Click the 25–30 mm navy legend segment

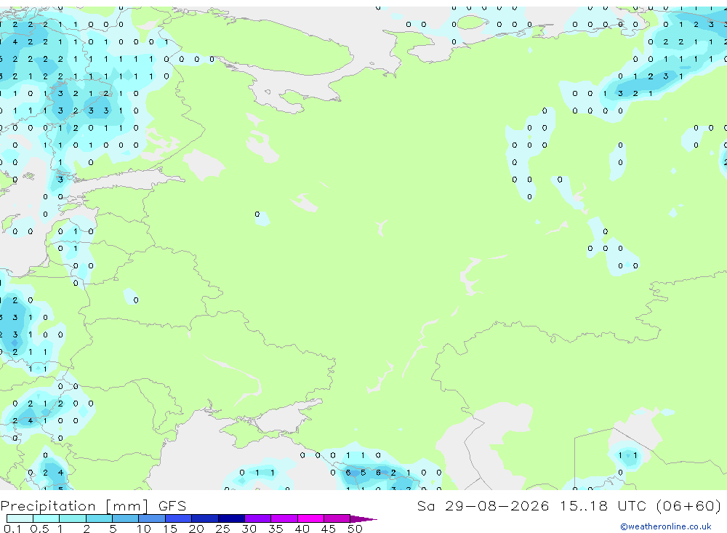pos(231,518)
